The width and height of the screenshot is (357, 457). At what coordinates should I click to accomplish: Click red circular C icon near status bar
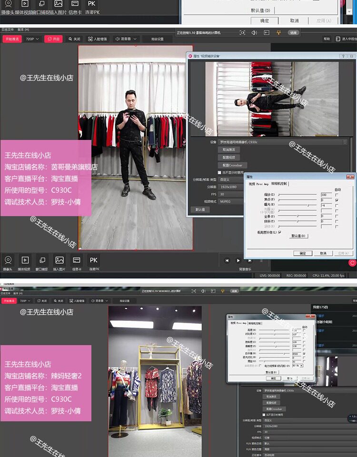[x=352, y=263]
